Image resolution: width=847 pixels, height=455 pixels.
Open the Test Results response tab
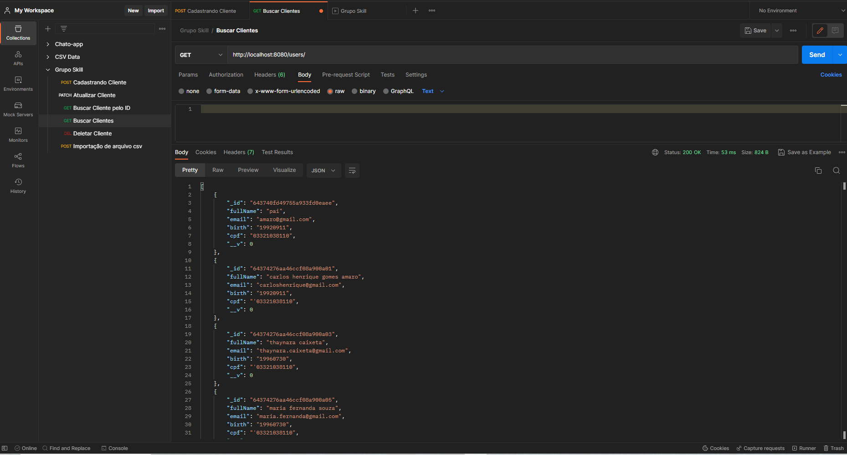coord(277,152)
